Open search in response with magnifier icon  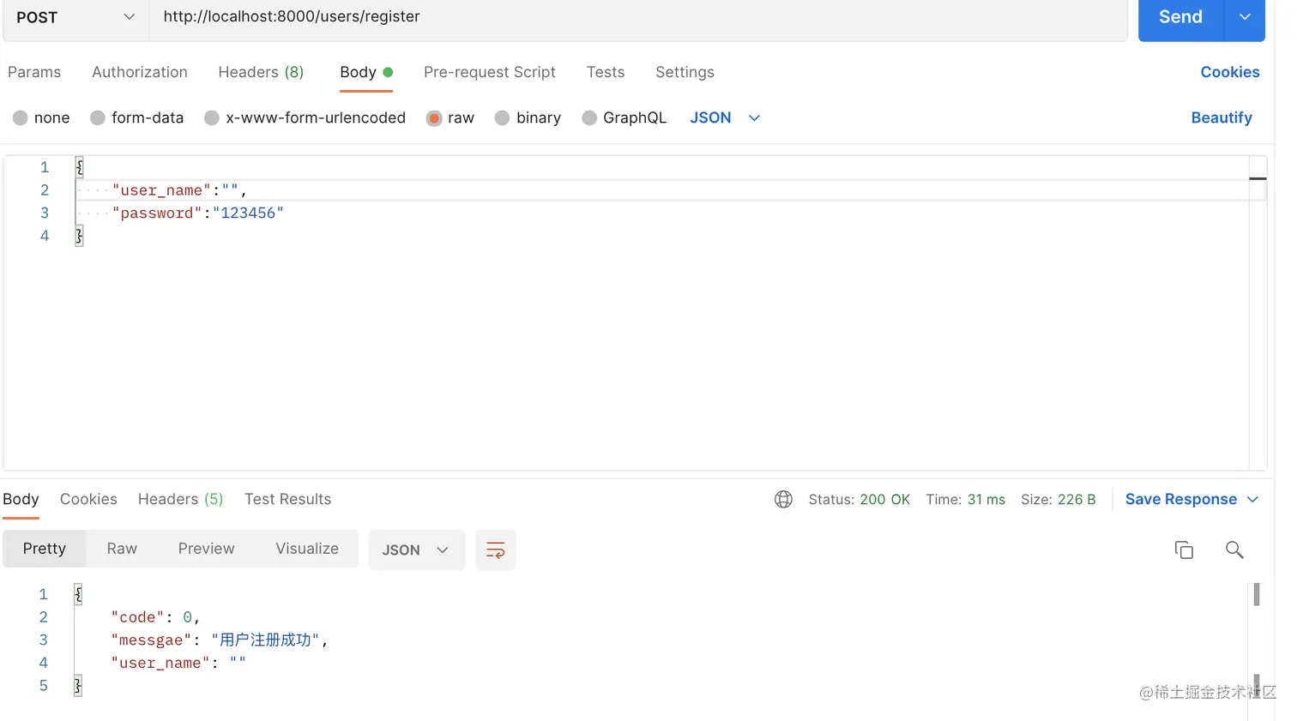point(1234,550)
